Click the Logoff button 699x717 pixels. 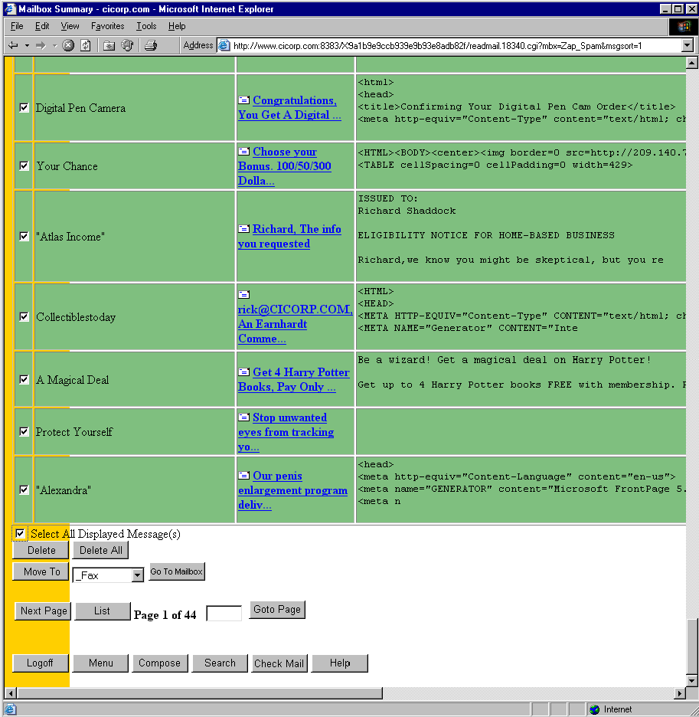tap(41, 663)
